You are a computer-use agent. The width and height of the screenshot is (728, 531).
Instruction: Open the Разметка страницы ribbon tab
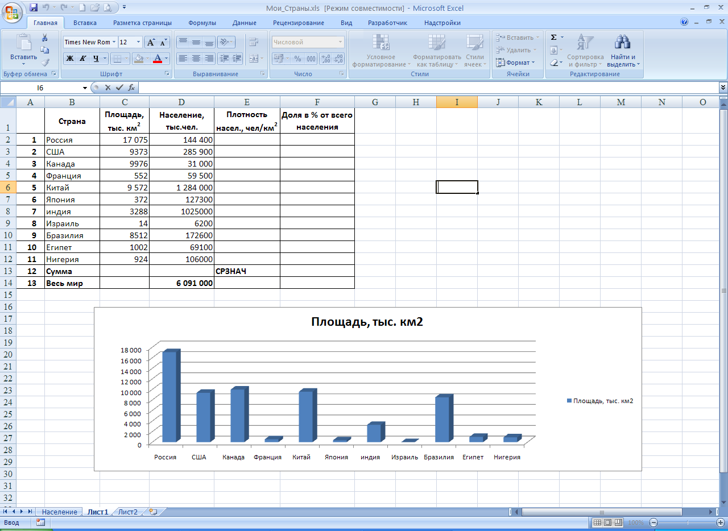(142, 23)
